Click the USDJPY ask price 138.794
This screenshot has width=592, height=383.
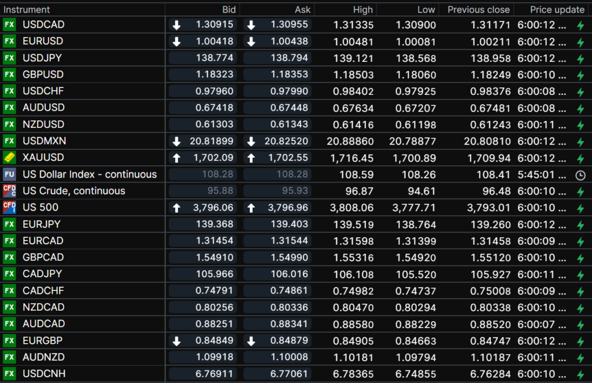click(x=289, y=58)
